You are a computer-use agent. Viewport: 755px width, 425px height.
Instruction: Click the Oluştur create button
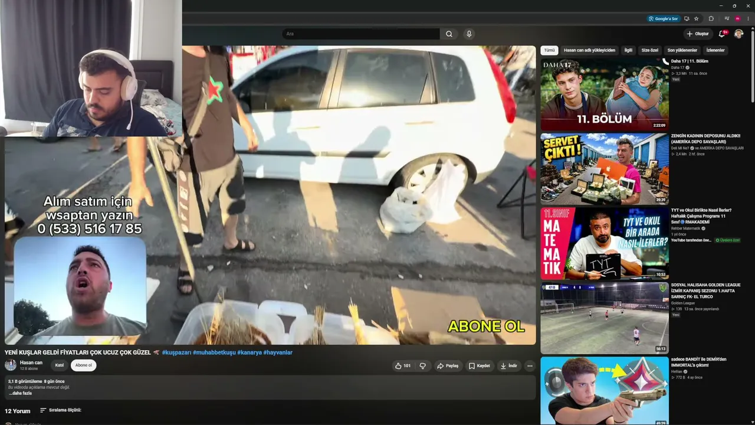[697, 34]
